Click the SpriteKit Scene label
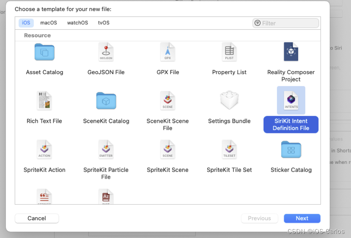 [167, 170]
